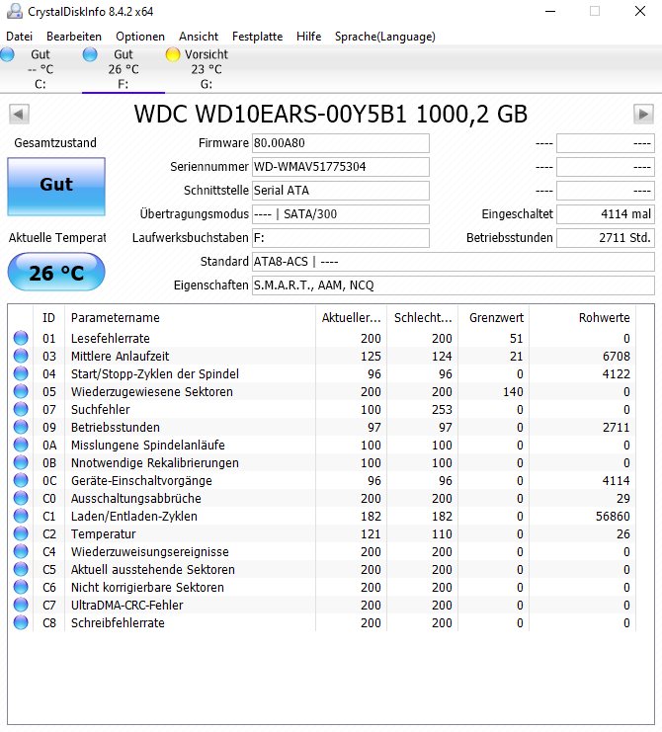Open the Ansicht menu
Image resolution: width=662 pixels, height=732 pixels.
pyautogui.click(x=199, y=37)
